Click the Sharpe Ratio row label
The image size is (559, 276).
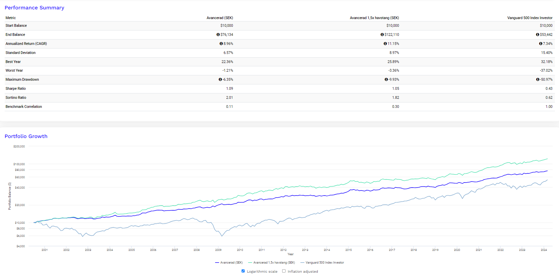click(x=15, y=88)
